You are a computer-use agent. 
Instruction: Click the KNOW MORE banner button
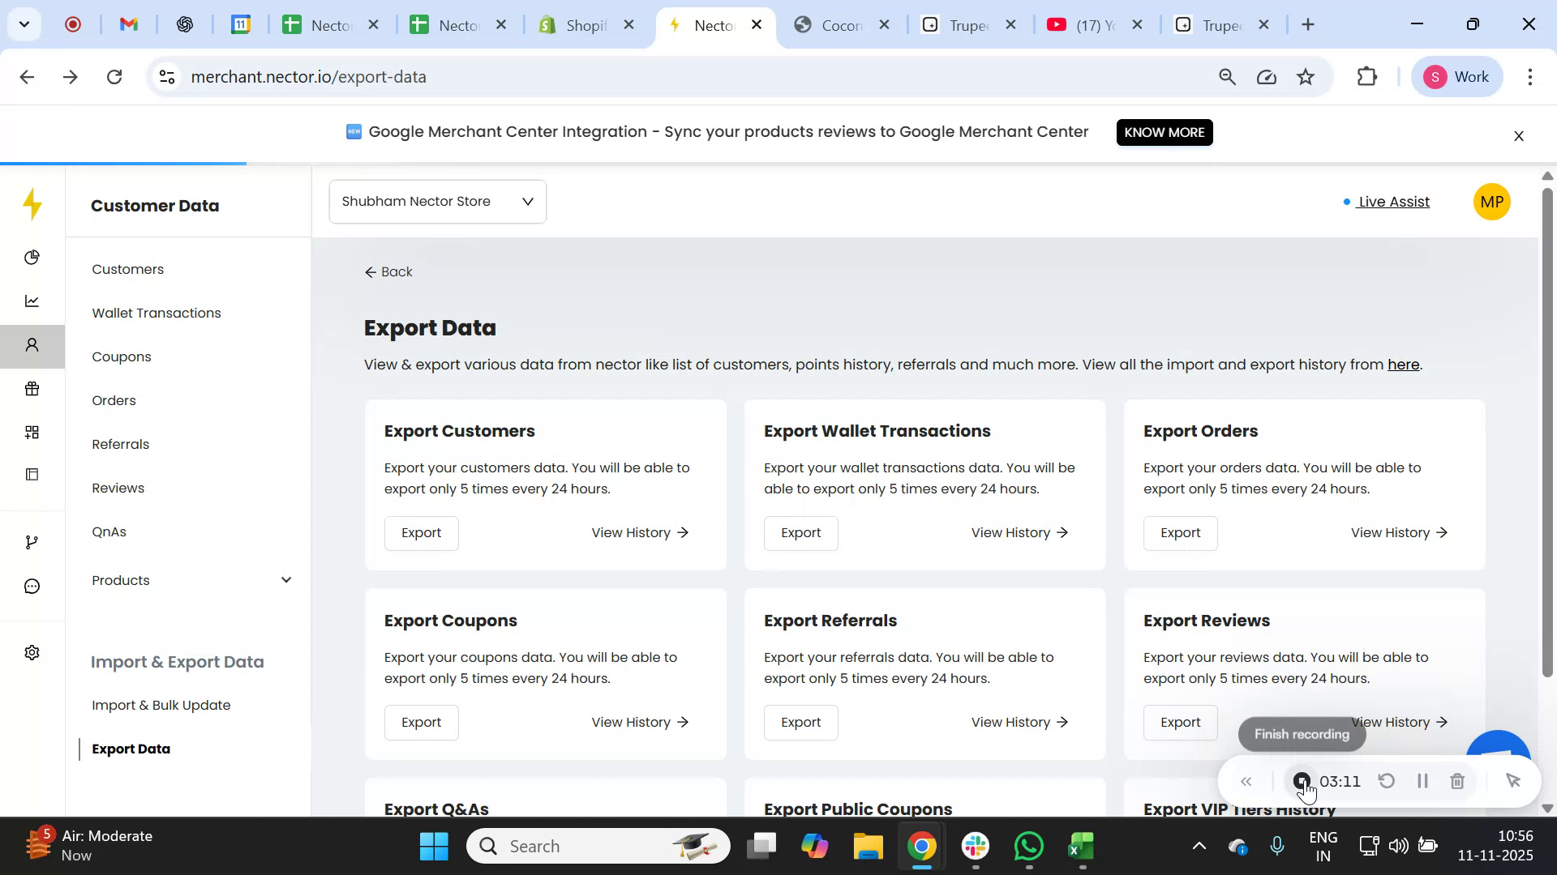click(x=1164, y=132)
